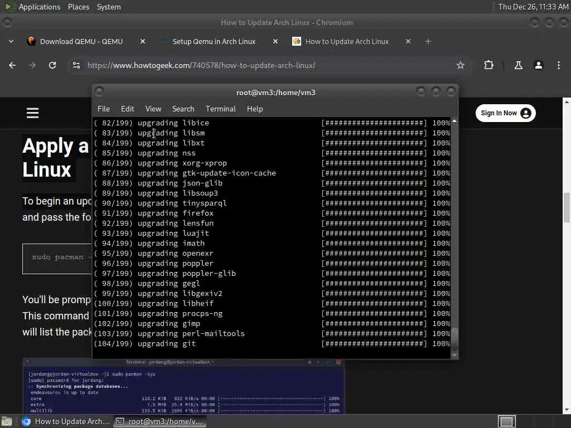Open terminal Search menu

pos(183,109)
